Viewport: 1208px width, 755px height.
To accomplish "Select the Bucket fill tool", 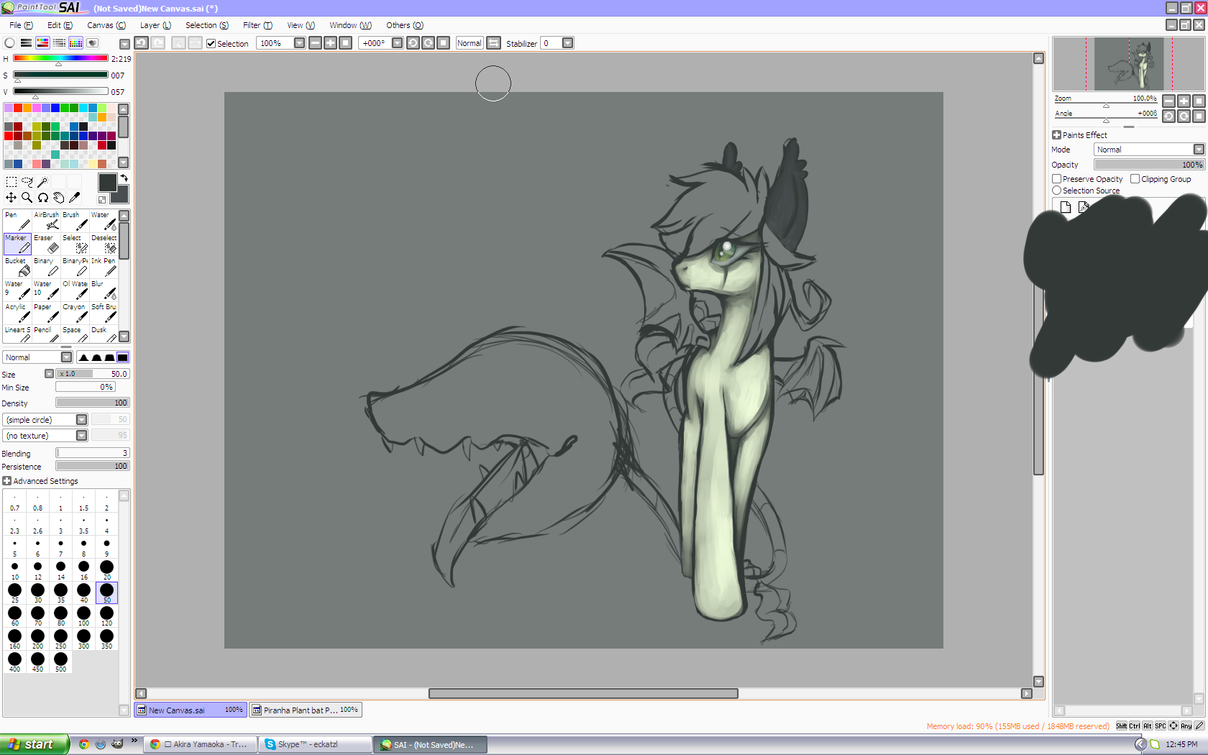I will point(17,267).
